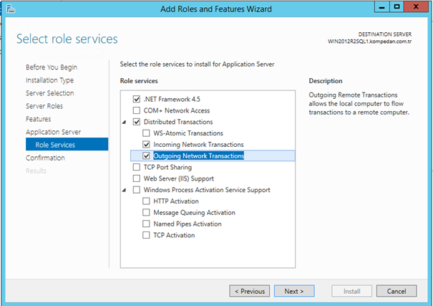Enable COM+ Network Access checkbox
Screen dimensions: 433x306
pos(137,110)
